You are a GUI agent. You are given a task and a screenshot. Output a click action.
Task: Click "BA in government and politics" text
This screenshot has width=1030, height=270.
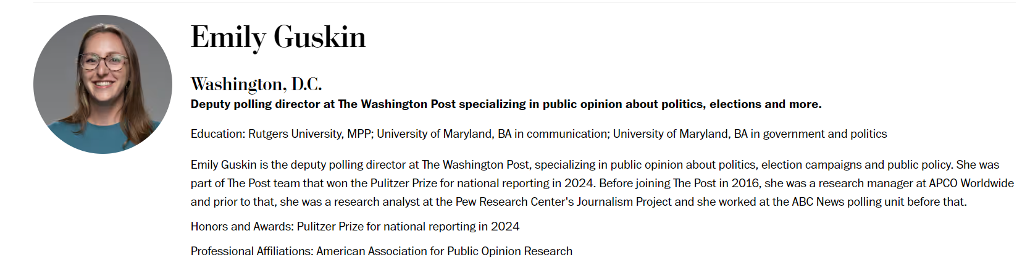(810, 134)
